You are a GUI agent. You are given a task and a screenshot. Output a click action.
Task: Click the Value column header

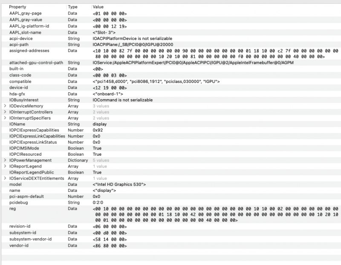98,8
